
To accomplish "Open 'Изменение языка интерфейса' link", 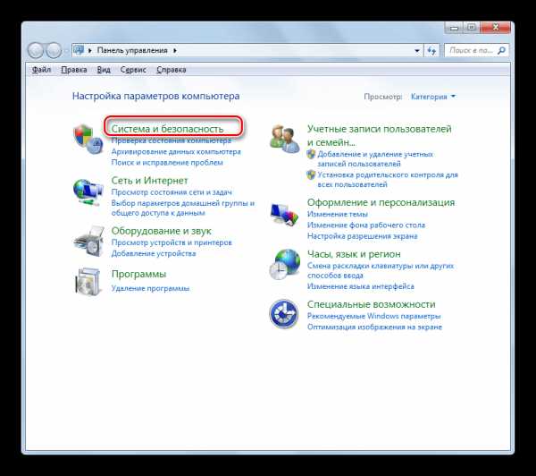I will 361,286.
